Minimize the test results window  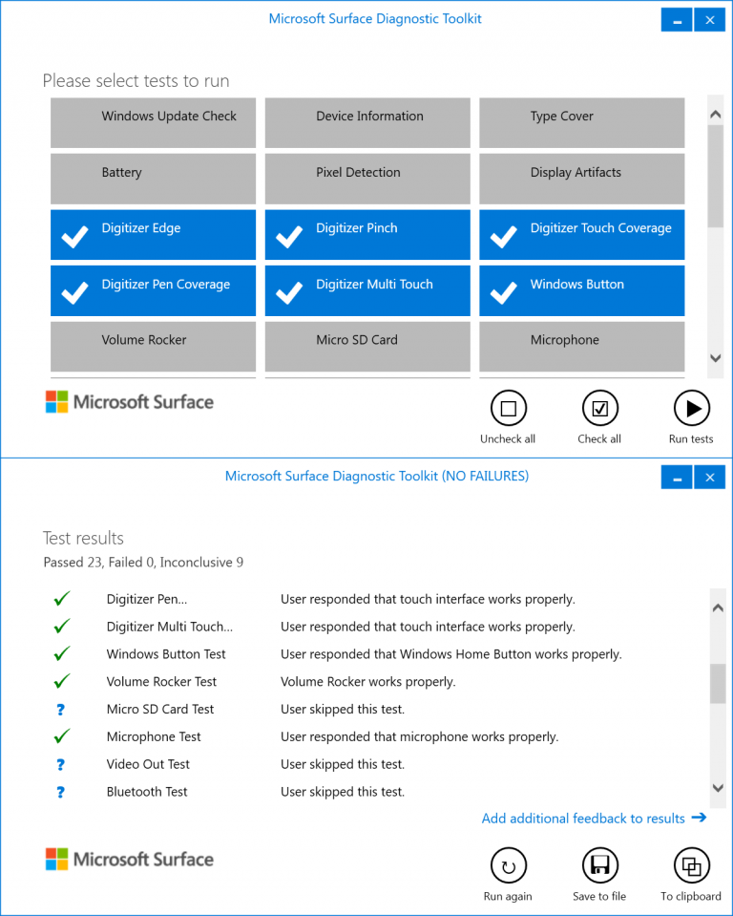point(677,478)
